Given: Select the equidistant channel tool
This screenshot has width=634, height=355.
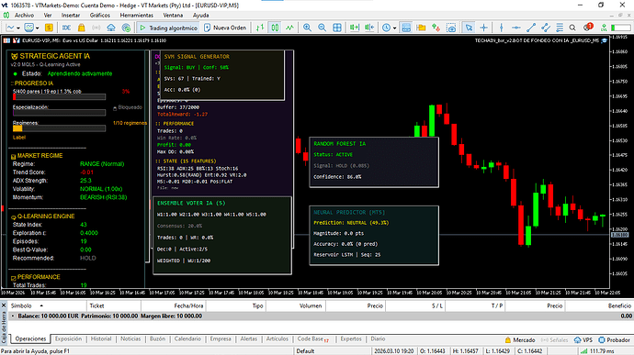Looking at the screenshot, I should (x=546, y=28).
